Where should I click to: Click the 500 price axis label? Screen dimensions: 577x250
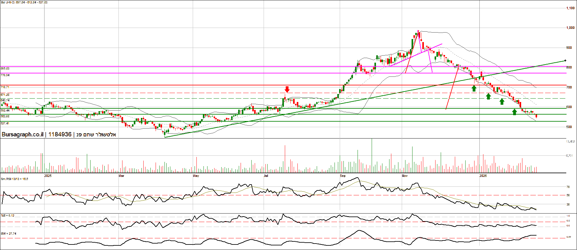point(569,127)
